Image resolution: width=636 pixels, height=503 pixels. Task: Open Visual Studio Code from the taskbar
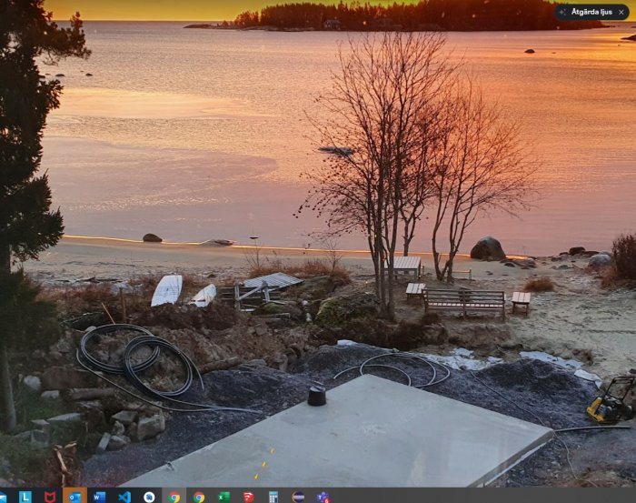pos(124,497)
